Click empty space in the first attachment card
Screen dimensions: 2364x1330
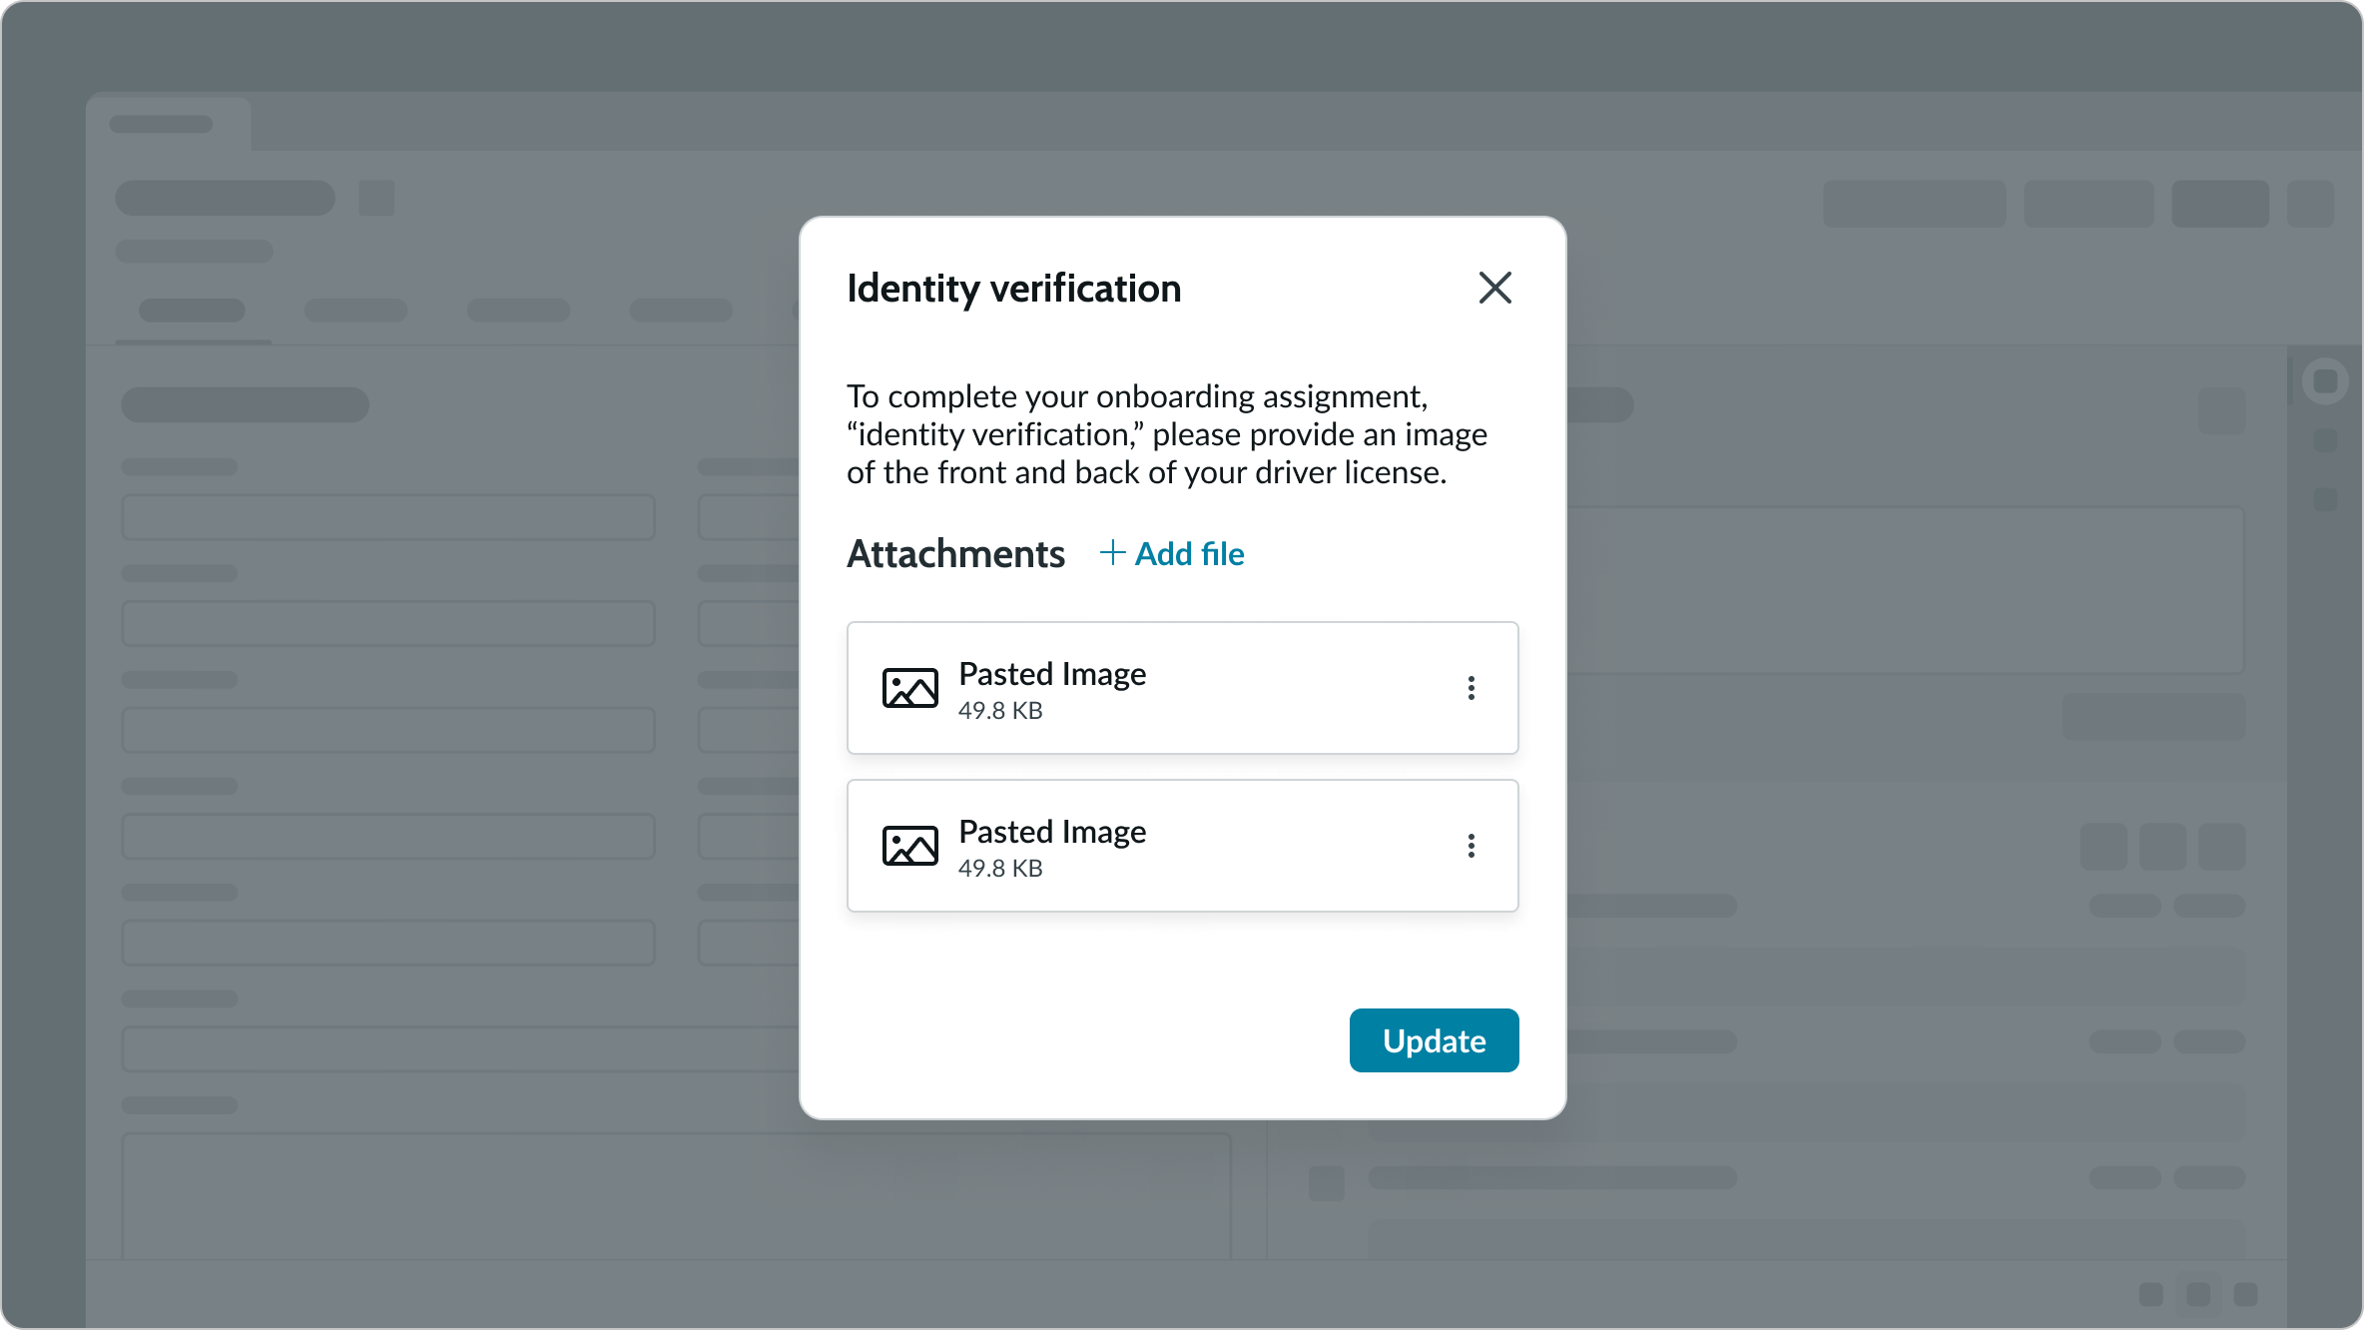[1298, 689]
